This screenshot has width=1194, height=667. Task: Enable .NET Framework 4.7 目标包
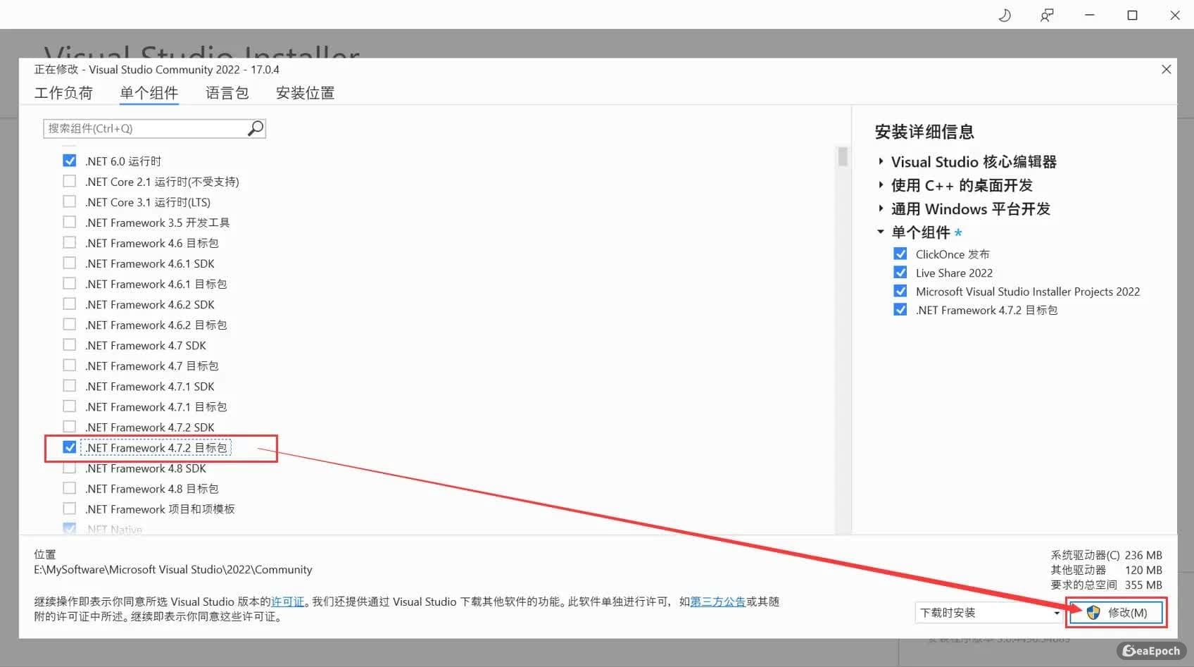pos(70,365)
